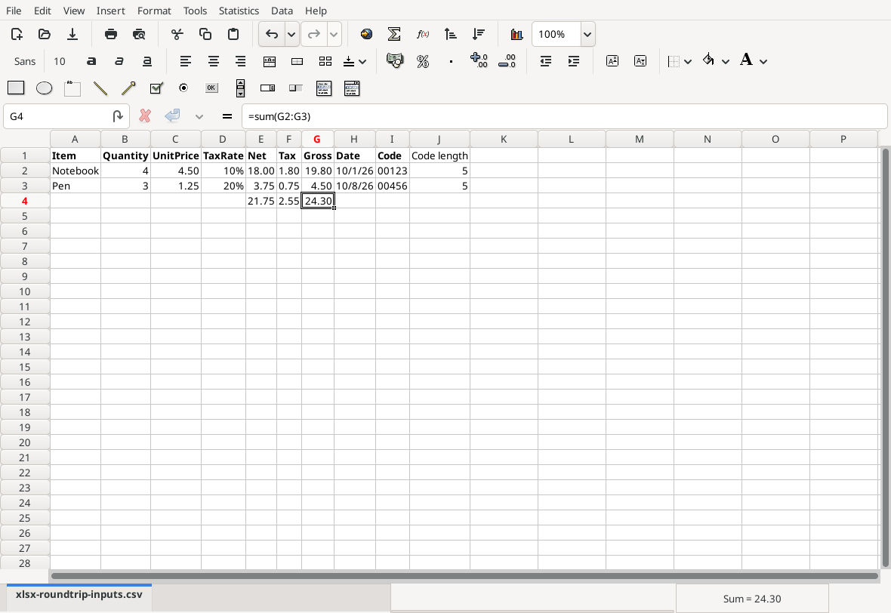Select the line drawing tool

(x=100, y=88)
